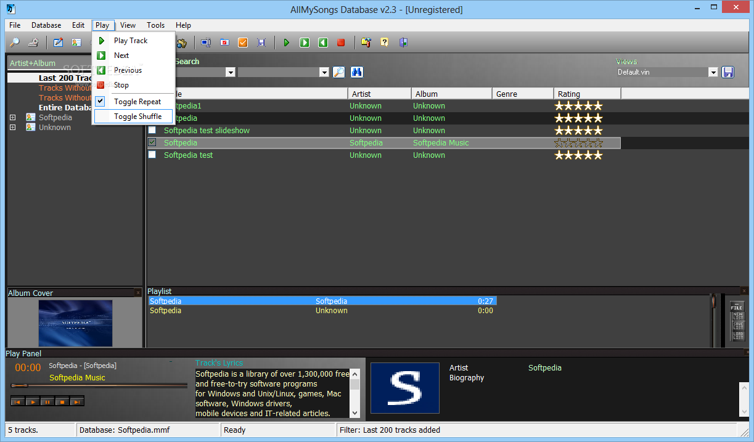Select Previous from Play menu

[x=133, y=70]
